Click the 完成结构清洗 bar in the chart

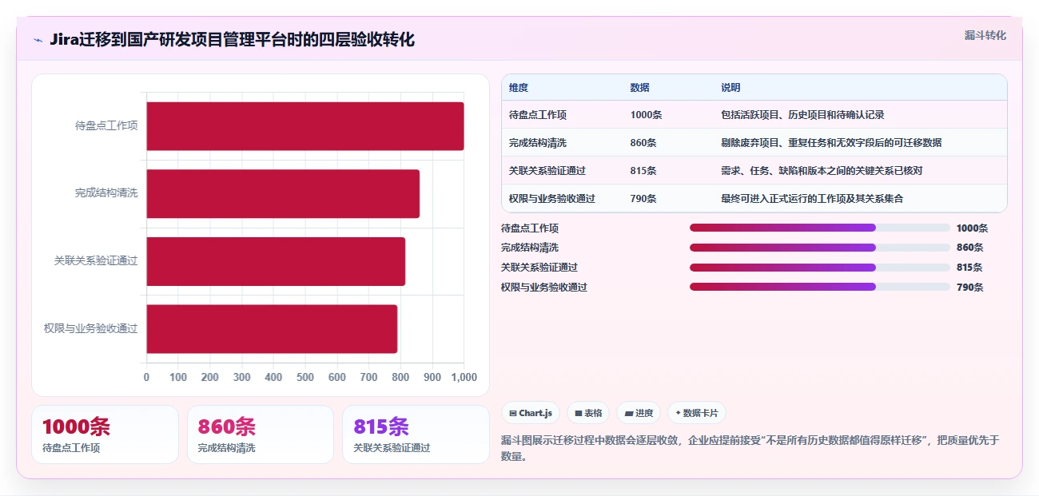pos(283,193)
